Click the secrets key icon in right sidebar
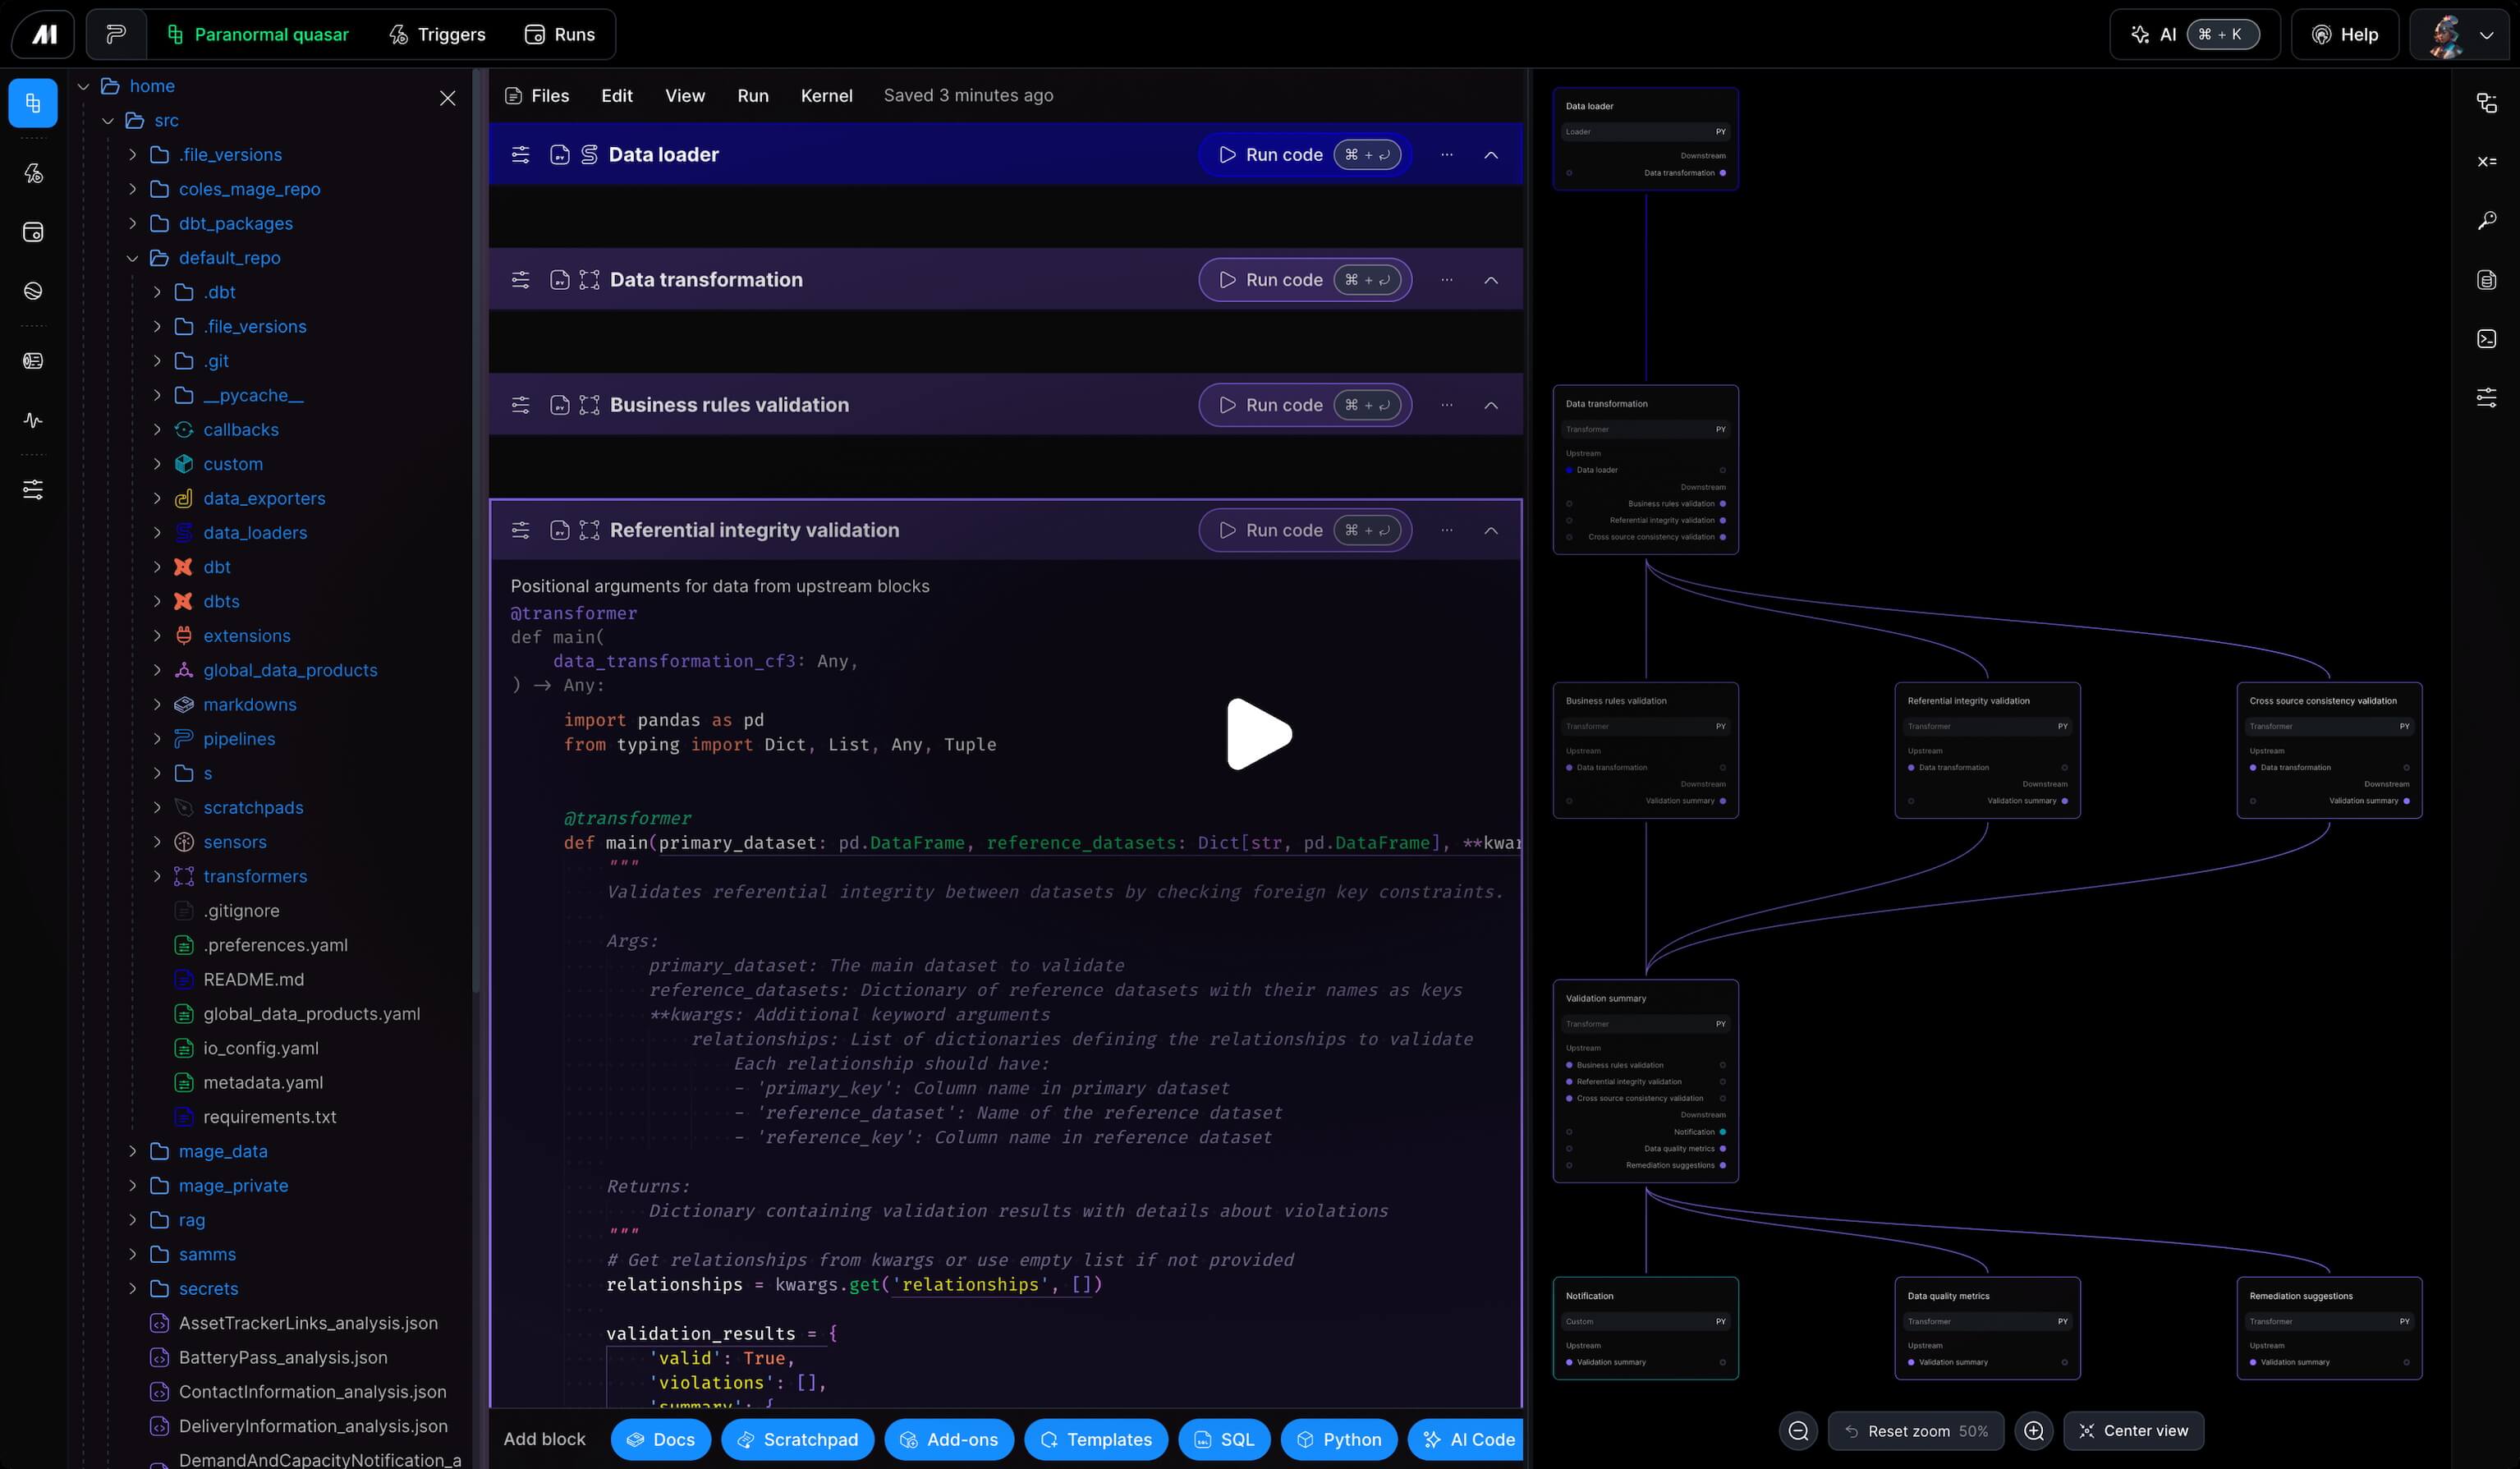 [2486, 220]
